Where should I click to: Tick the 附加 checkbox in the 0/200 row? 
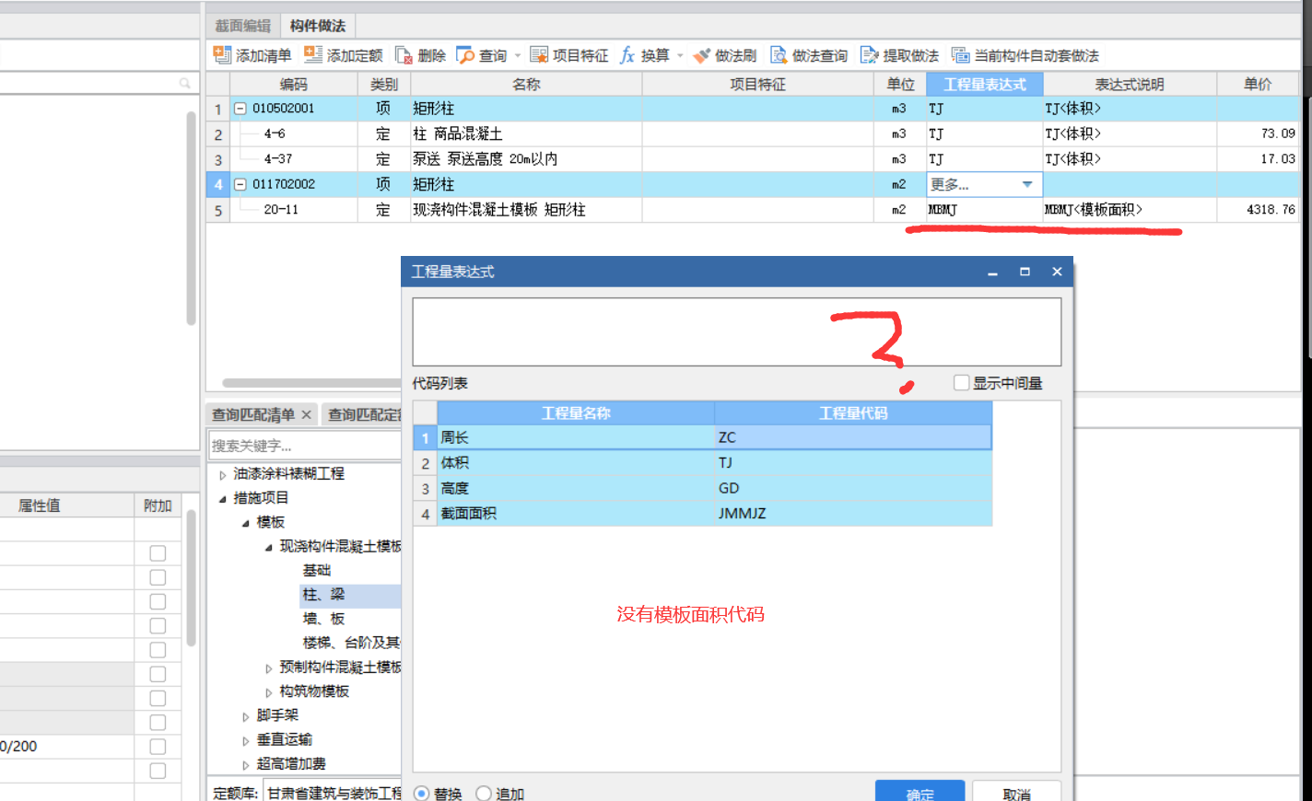click(158, 747)
